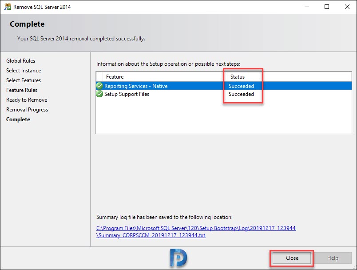Click the SQL Server setup title bar icon
Viewport: 357px width, 270px height.
(7, 7)
